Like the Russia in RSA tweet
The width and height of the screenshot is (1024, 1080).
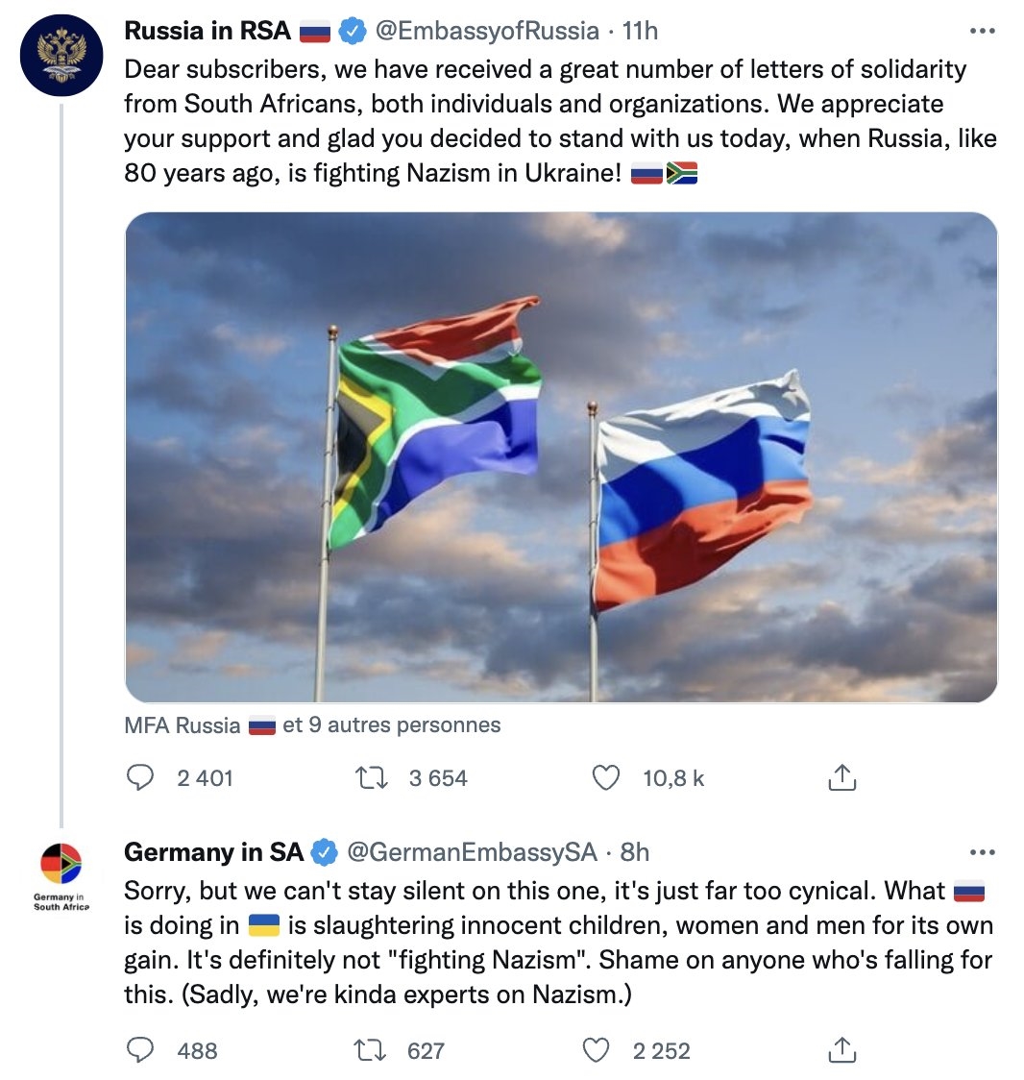pyautogui.click(x=606, y=777)
